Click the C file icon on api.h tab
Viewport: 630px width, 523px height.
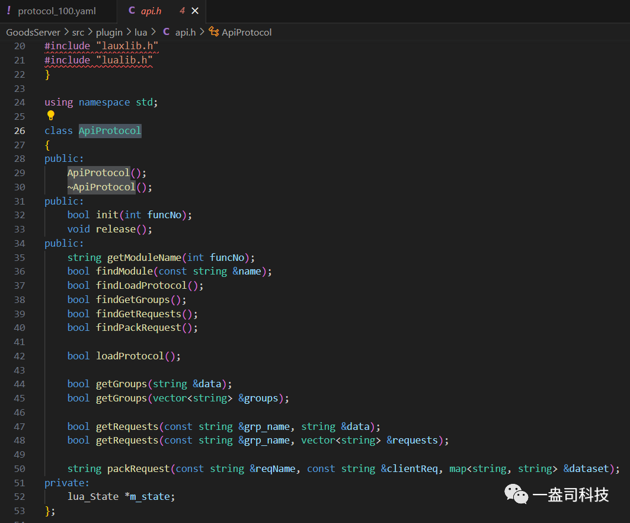132,11
